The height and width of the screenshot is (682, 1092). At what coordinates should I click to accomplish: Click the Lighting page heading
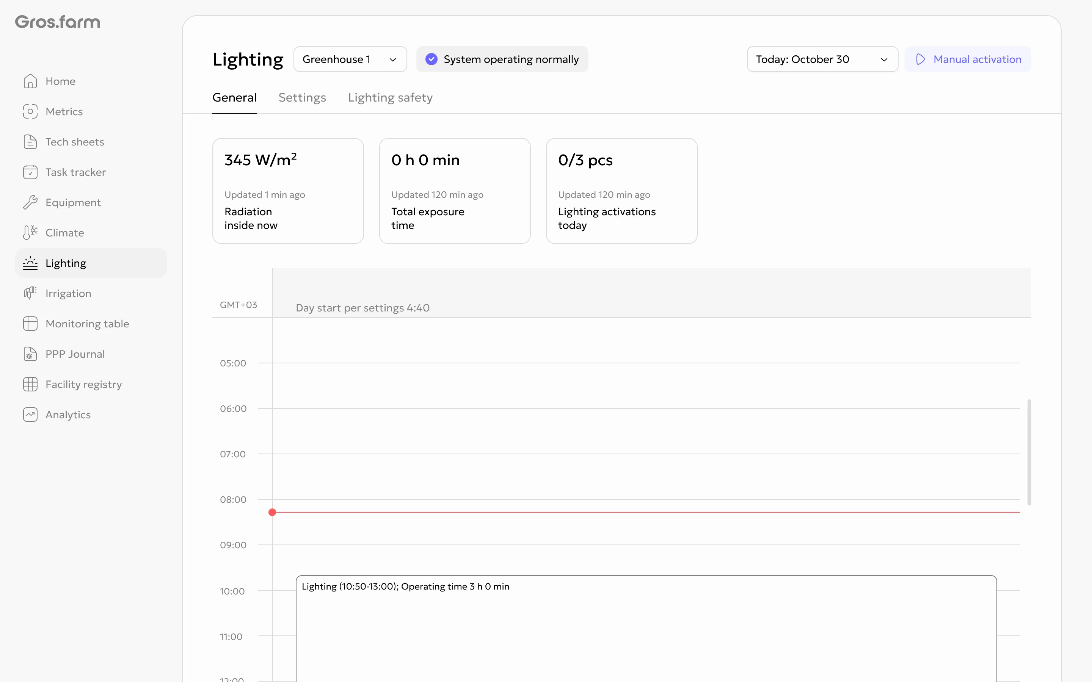click(x=248, y=59)
